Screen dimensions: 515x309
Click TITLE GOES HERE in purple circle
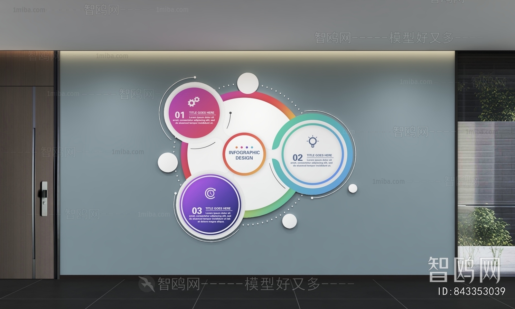click(x=218, y=208)
